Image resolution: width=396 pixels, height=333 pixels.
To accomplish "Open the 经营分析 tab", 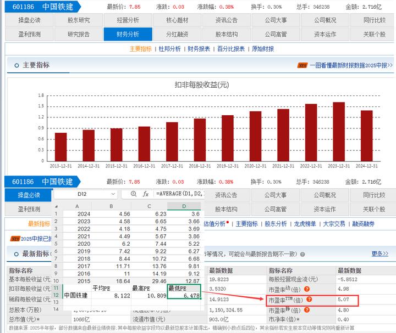I will 128,20.
